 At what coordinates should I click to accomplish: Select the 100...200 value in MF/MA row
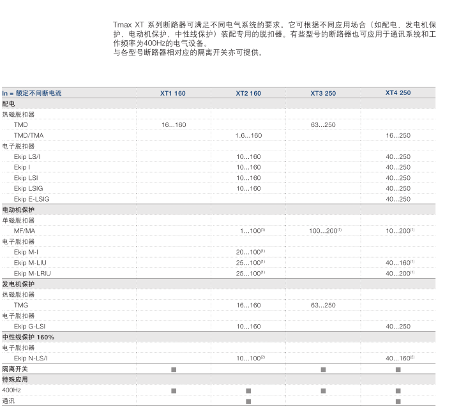(326, 231)
